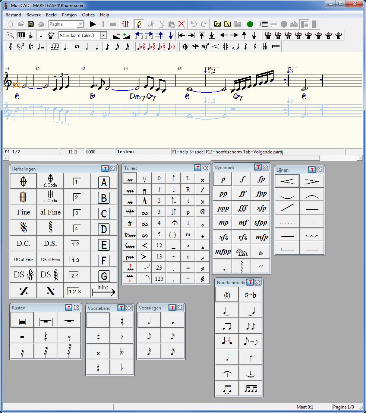Open the Beeld menu

click(51, 15)
